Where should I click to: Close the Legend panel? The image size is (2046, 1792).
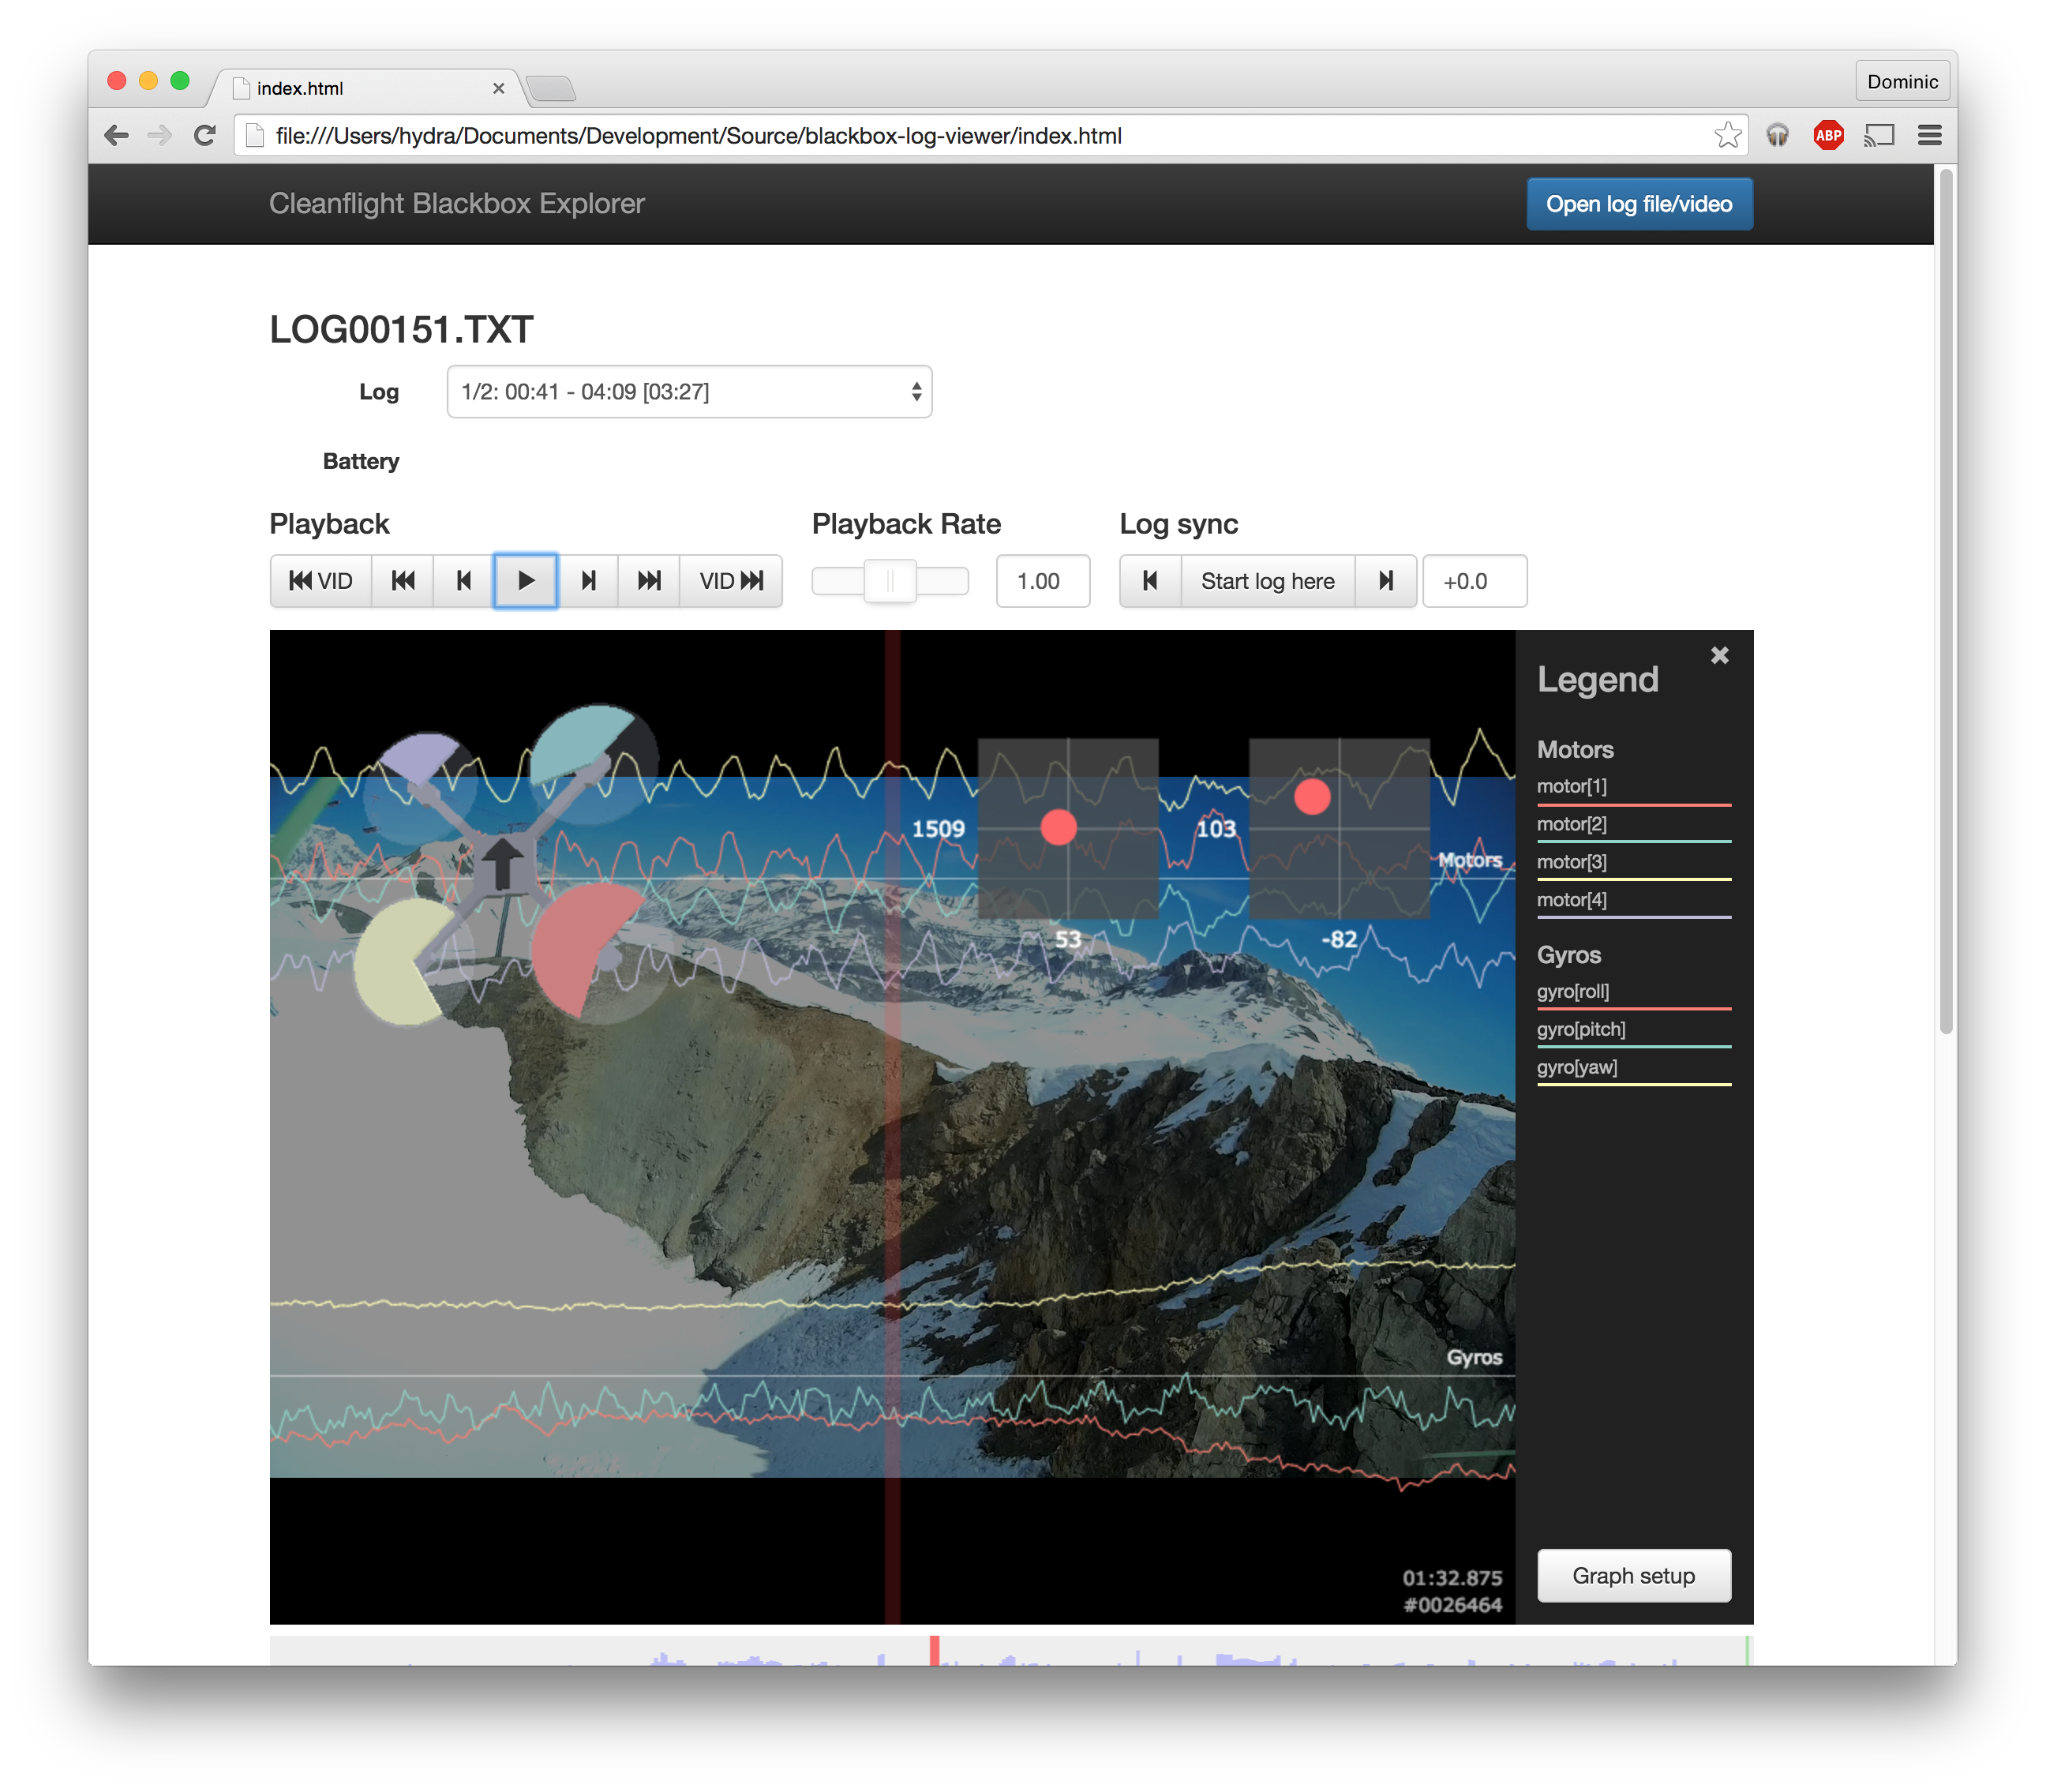point(1719,655)
